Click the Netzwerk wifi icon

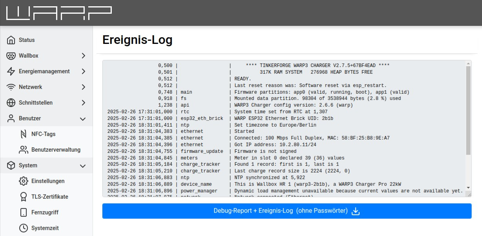point(11,87)
